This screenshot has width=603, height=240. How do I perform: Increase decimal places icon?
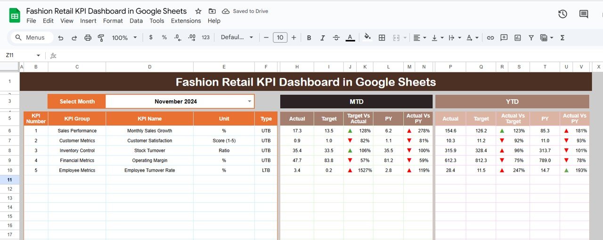191,38
